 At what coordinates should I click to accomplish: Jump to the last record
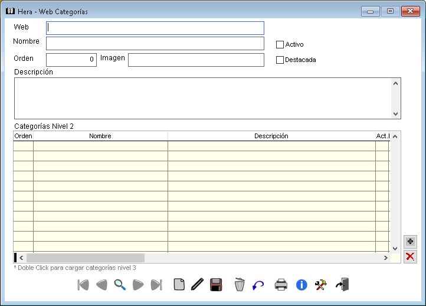click(x=156, y=285)
